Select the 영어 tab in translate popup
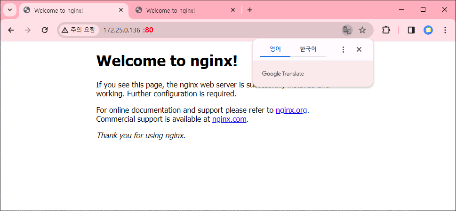The width and height of the screenshot is (456, 211). click(x=275, y=49)
